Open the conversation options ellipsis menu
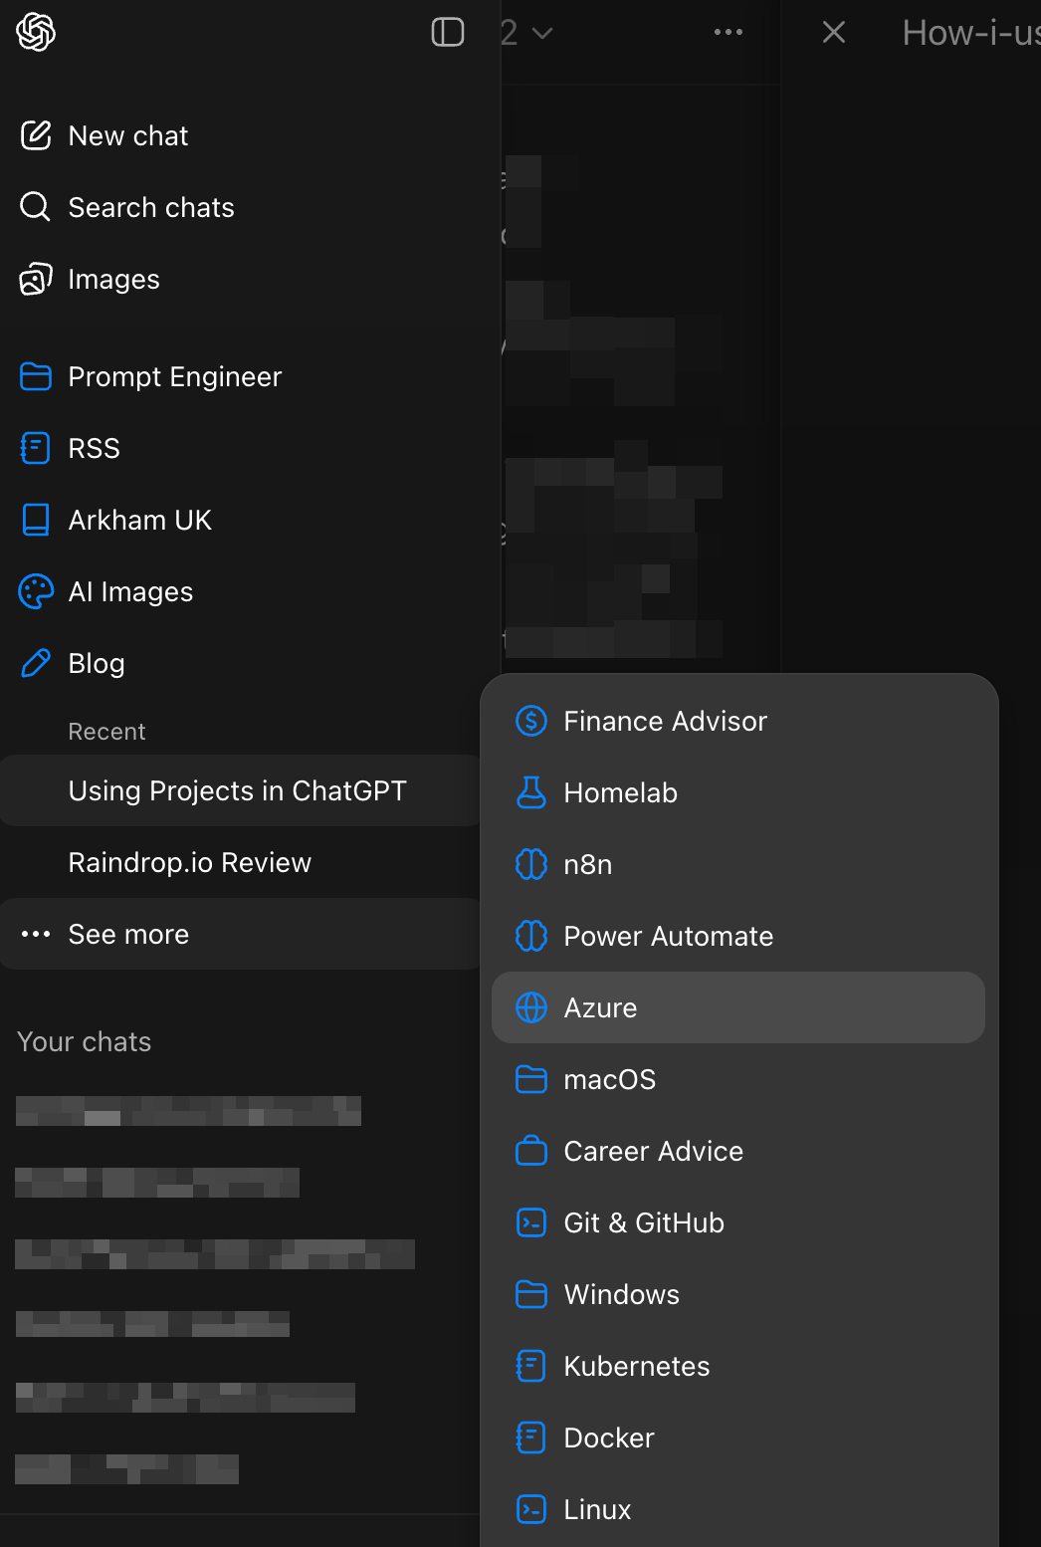The image size is (1041, 1547). click(729, 32)
